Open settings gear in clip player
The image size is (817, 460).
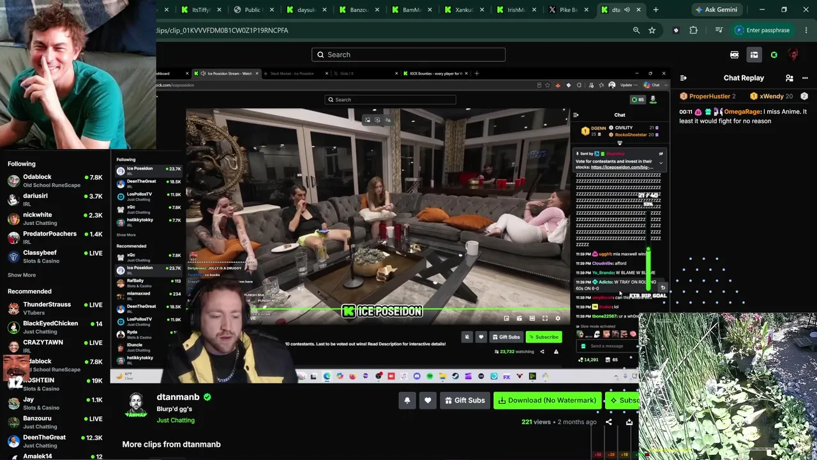[x=558, y=318]
